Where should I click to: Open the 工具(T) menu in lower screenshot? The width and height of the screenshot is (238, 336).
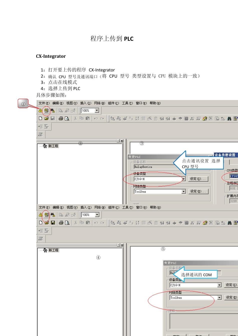(128, 207)
